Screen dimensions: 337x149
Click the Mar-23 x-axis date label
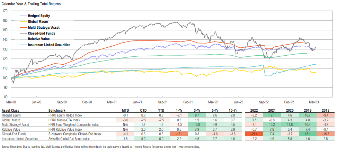pyautogui.click(x=314, y=102)
